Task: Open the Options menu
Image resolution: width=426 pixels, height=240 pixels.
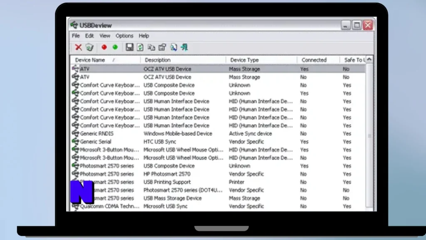Action: [x=124, y=36]
